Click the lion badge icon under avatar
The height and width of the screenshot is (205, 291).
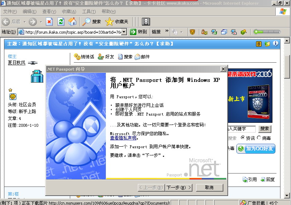pyautogui.click(x=13, y=96)
